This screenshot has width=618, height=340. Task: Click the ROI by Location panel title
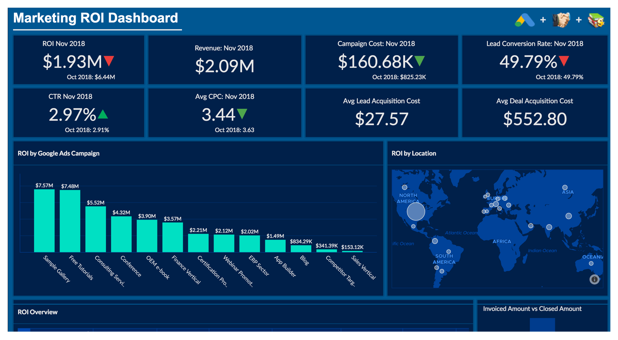coord(414,153)
